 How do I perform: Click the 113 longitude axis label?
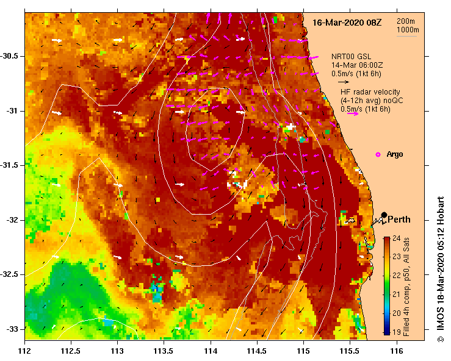point(117,351)
